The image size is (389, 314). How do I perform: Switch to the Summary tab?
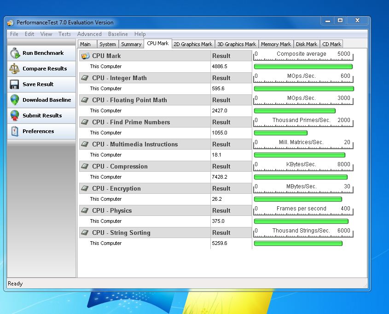(131, 44)
